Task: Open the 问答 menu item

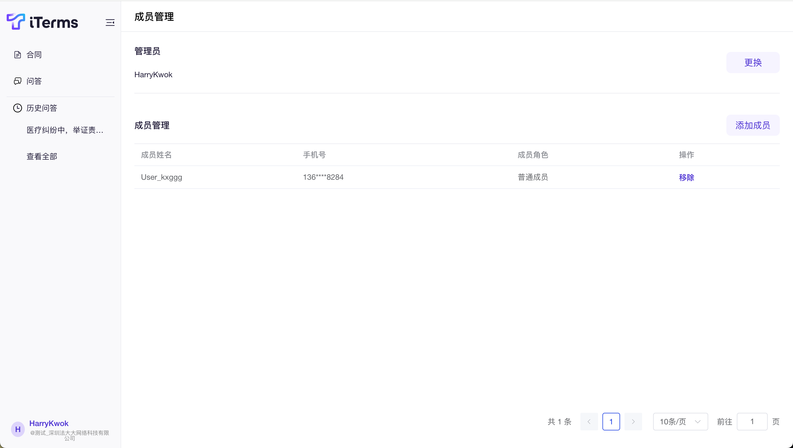Action: pos(34,81)
